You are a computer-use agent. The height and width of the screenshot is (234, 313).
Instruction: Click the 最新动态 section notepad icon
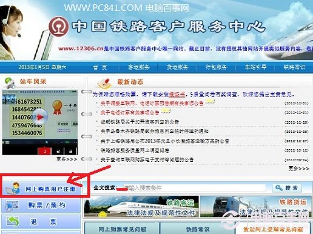(105, 83)
